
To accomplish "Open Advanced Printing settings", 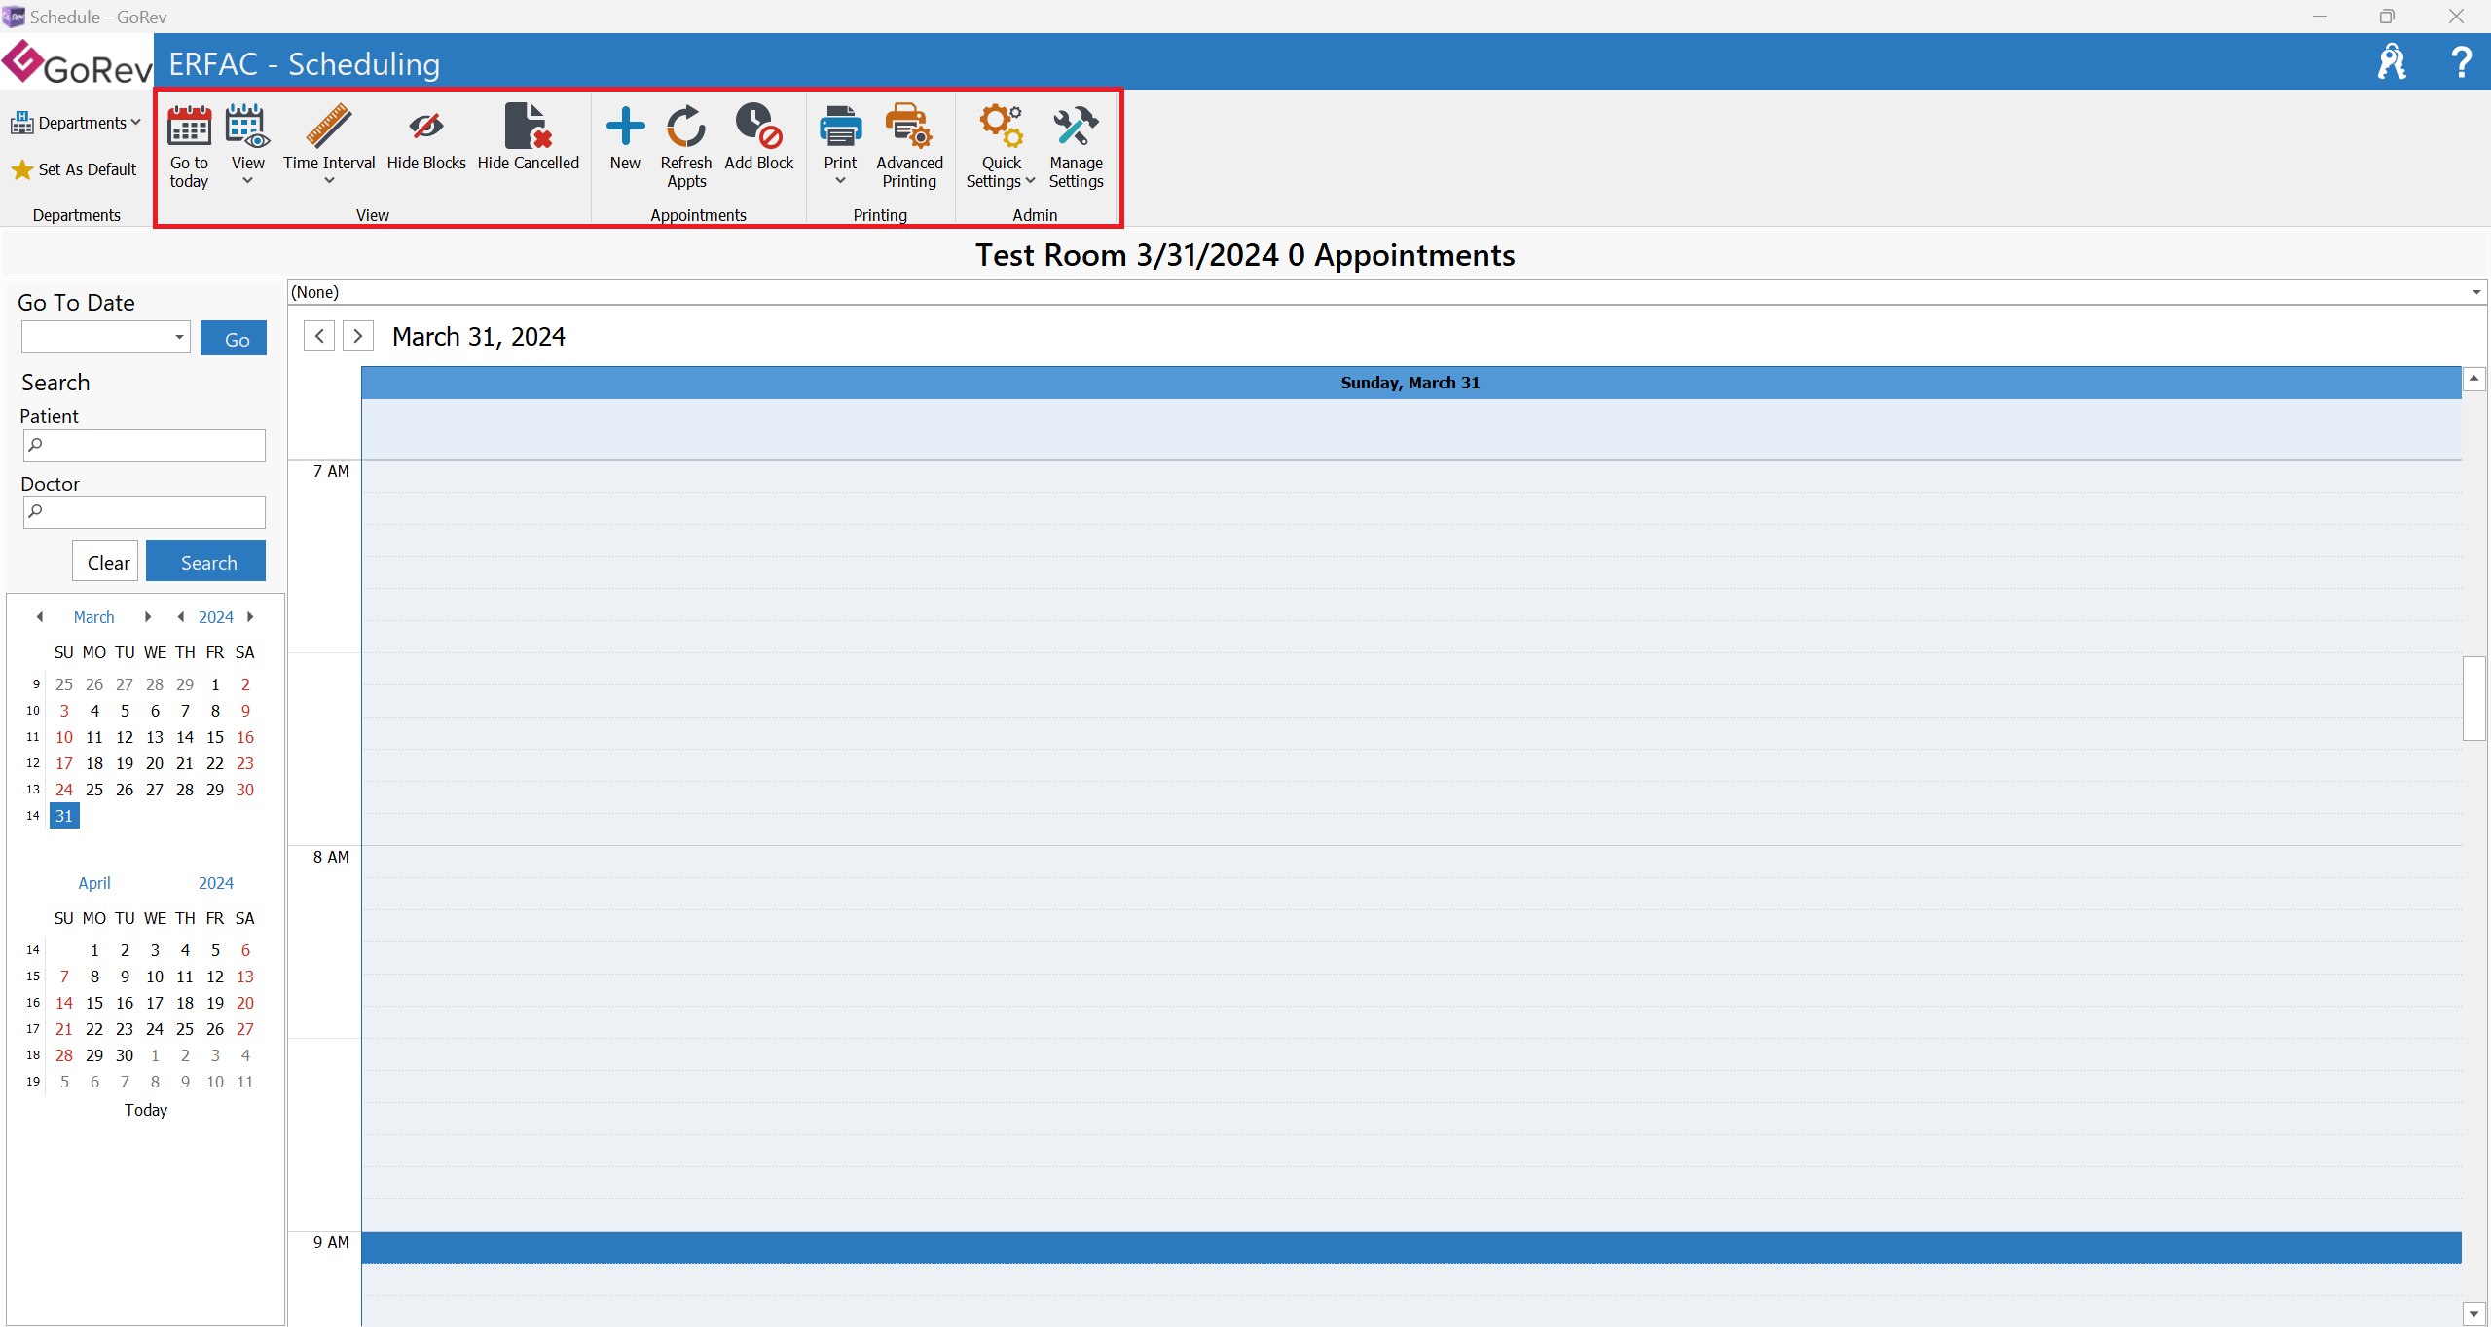I will [906, 140].
